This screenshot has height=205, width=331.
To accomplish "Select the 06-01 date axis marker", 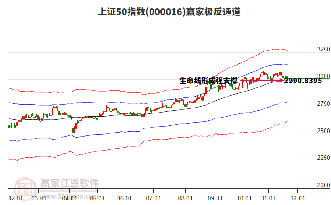I will pos(124,199).
